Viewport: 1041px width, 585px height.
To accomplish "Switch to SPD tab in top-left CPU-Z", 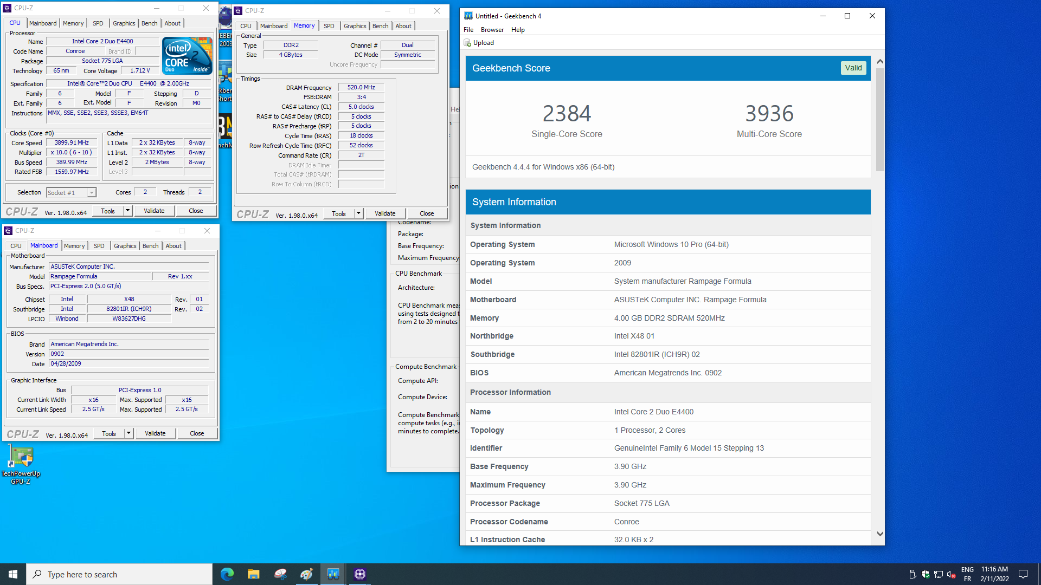I will coord(98,23).
